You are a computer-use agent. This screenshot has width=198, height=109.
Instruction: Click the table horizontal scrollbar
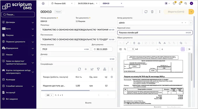pos(65,90)
